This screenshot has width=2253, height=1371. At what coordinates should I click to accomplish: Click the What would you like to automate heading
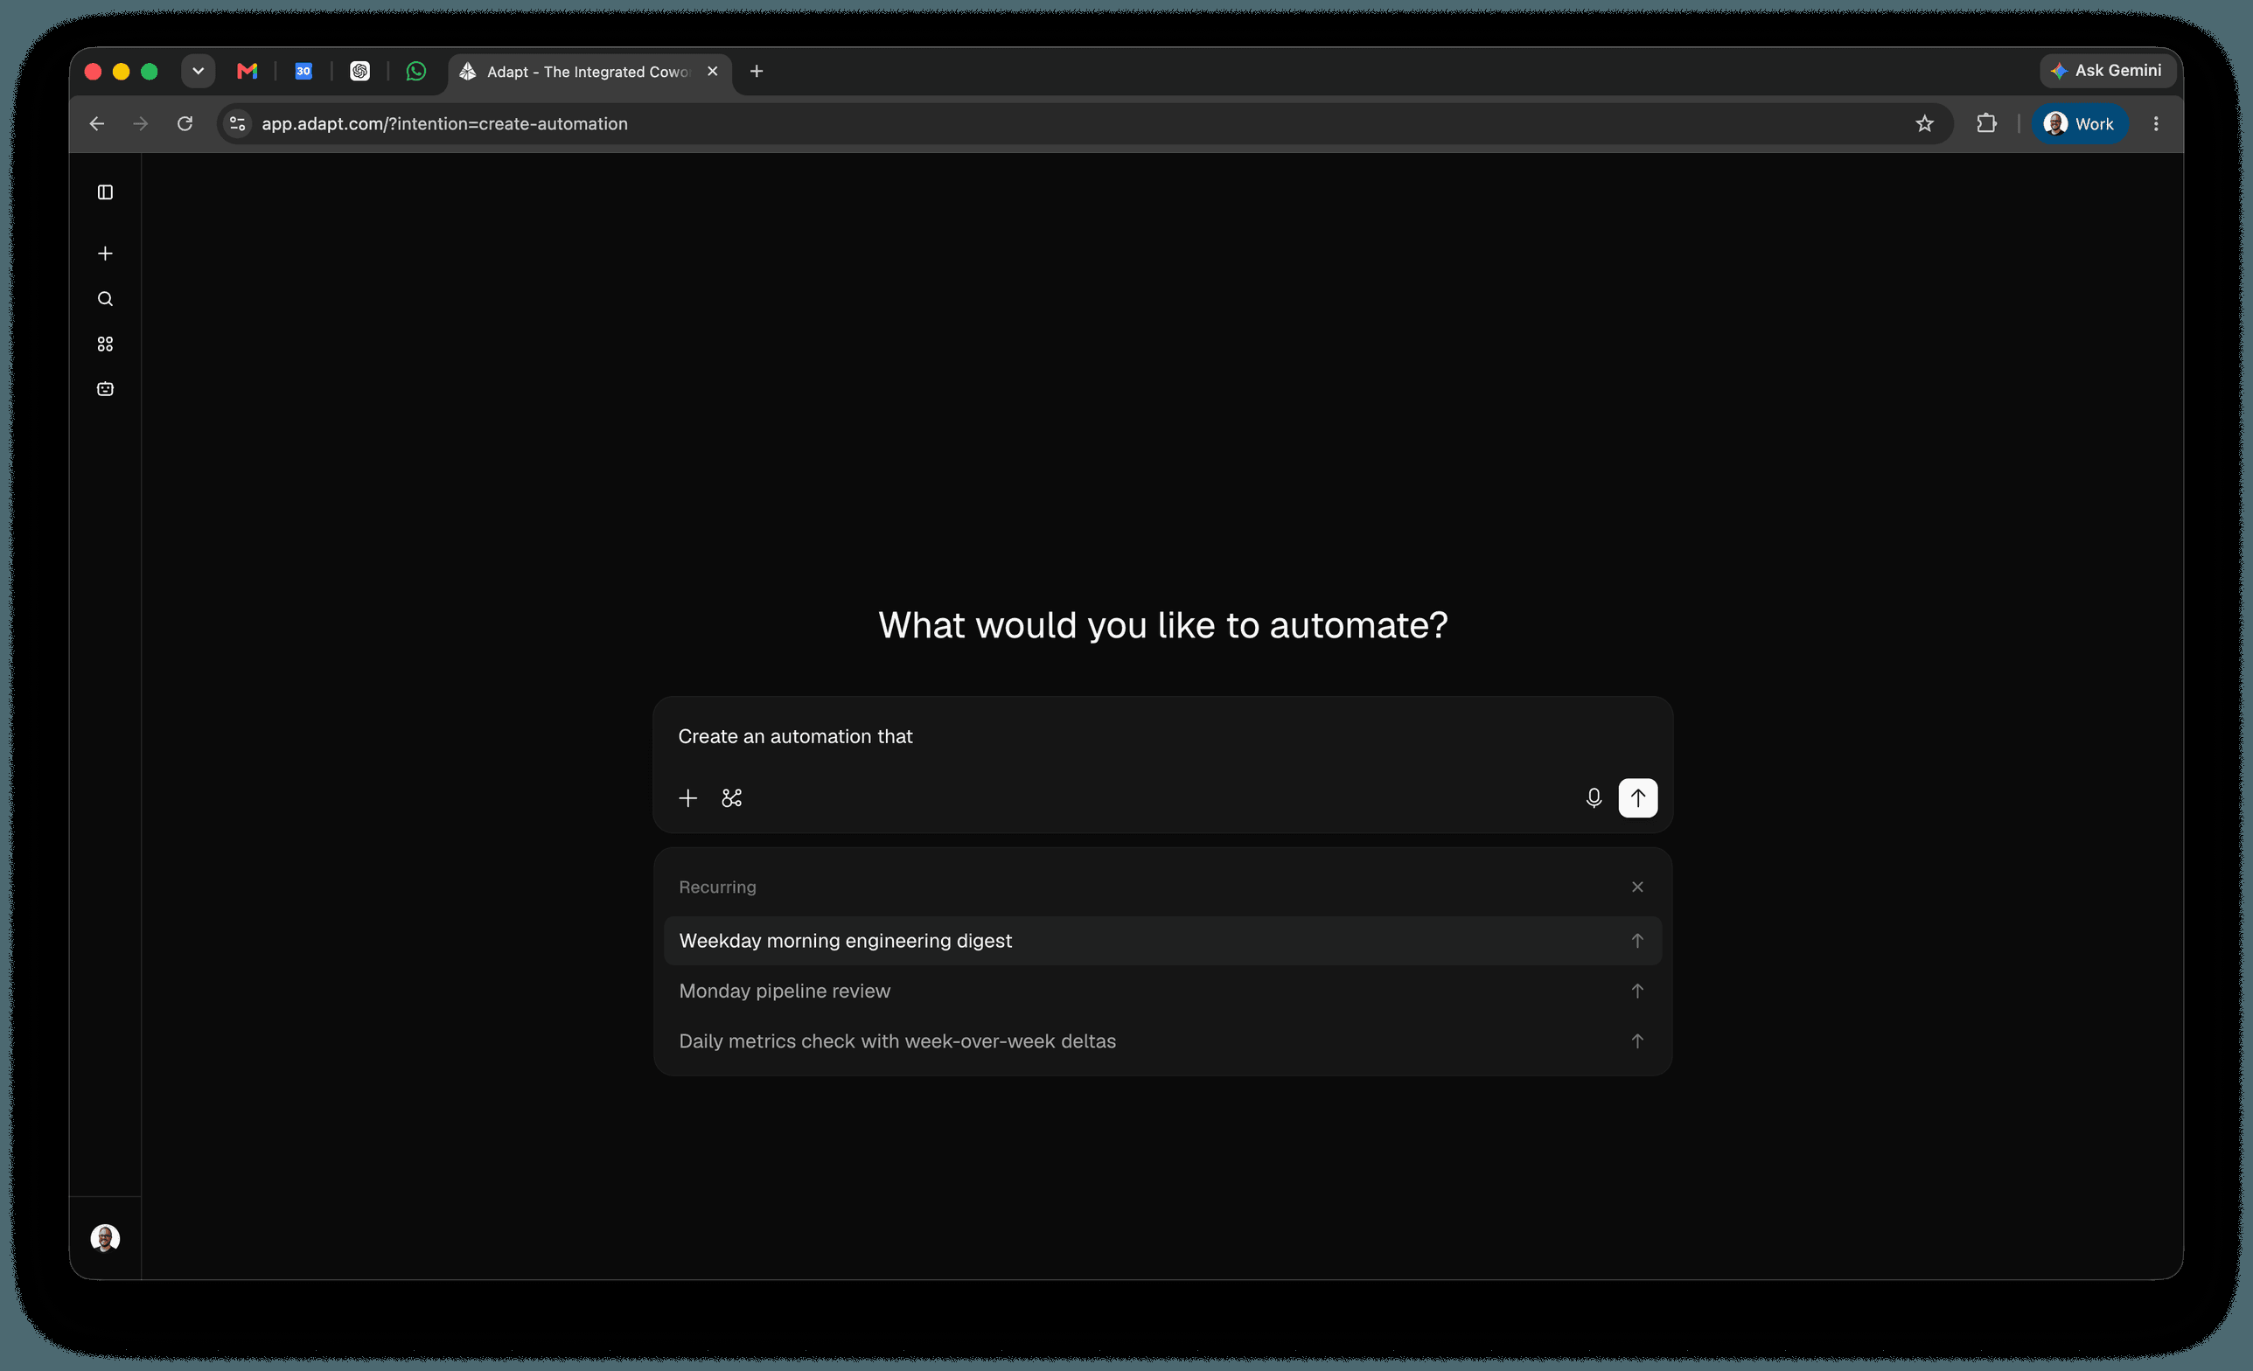(x=1163, y=625)
